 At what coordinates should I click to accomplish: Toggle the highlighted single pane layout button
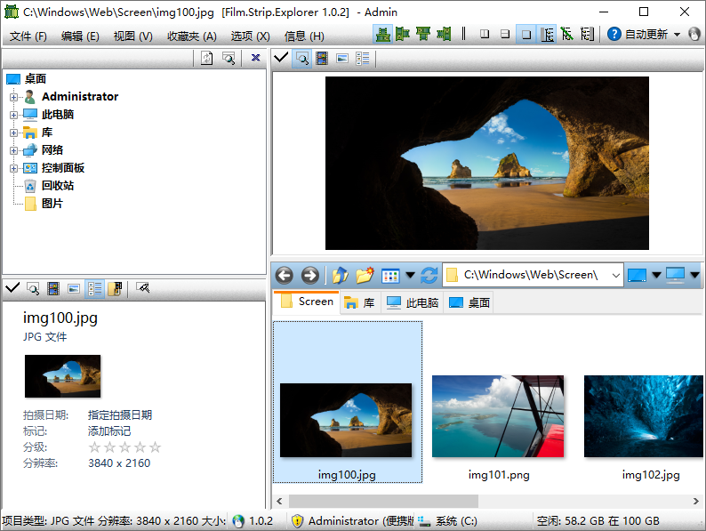[x=525, y=34]
